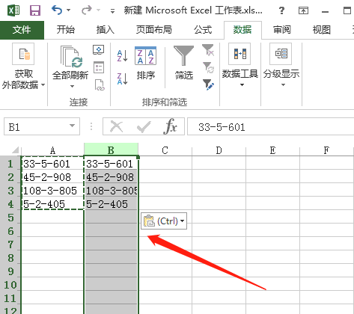Switch to the 公式 tab
Screen dimensions: 354x314
tap(203, 30)
